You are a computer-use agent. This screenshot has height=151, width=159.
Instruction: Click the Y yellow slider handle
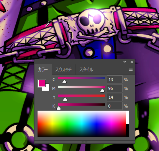coord(65,99)
